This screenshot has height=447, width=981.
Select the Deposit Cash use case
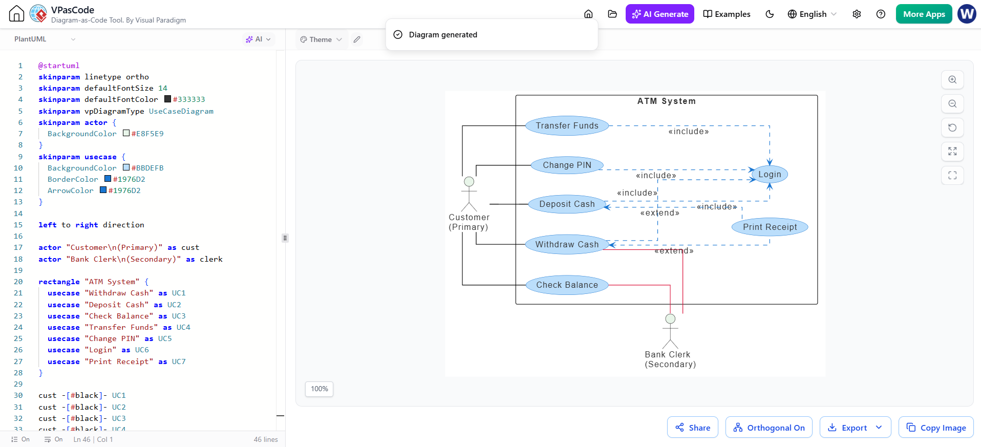[567, 204]
